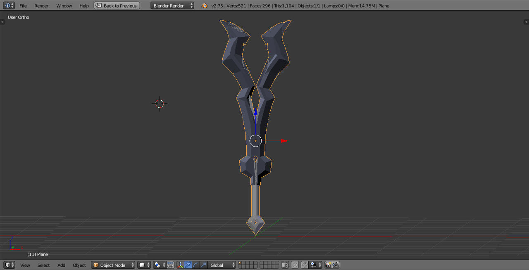Select the scale manipulator icon
Image resolution: width=529 pixels, height=270 pixels.
coord(203,265)
